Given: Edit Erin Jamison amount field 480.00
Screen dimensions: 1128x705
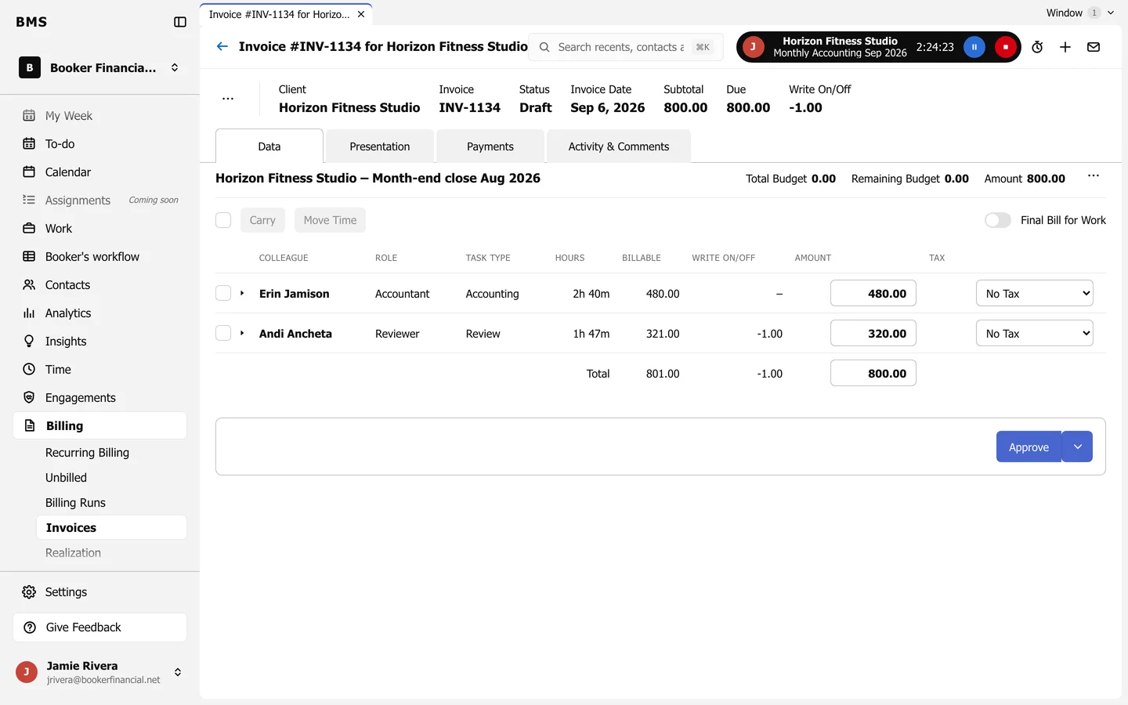Looking at the screenshot, I should click(x=873, y=293).
